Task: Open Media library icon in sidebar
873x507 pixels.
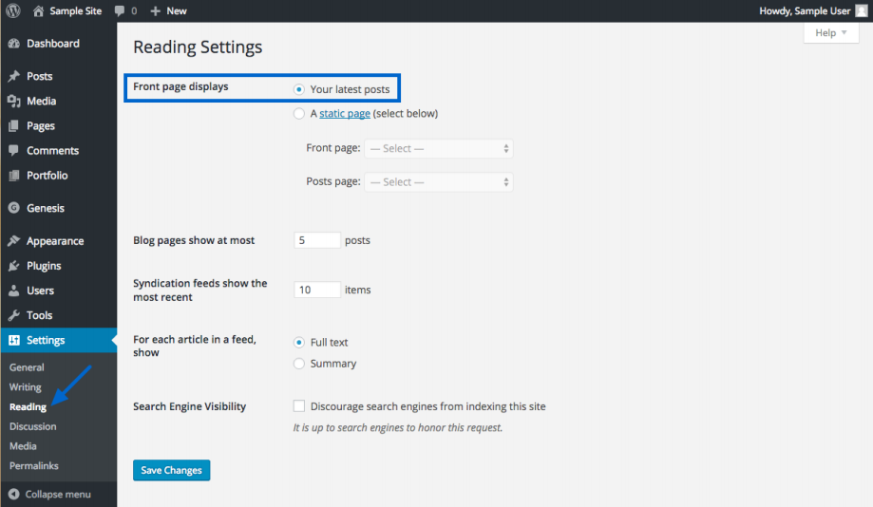Action: [x=13, y=101]
